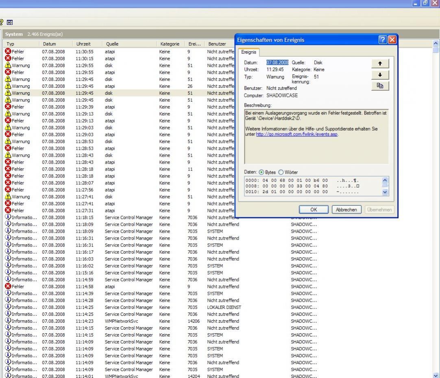Click error icon of 11:27:31 atapi row

pos(8,210)
